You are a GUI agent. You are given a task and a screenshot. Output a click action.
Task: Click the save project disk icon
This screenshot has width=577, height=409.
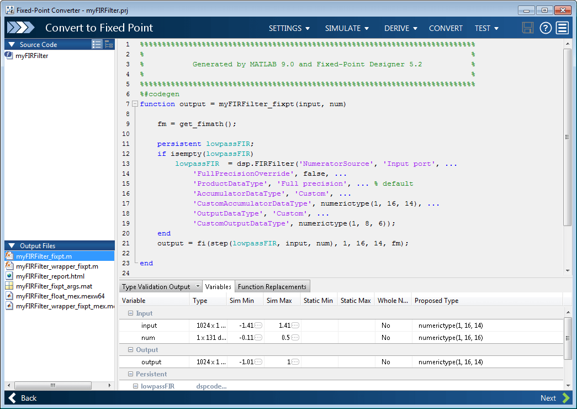[528, 28]
